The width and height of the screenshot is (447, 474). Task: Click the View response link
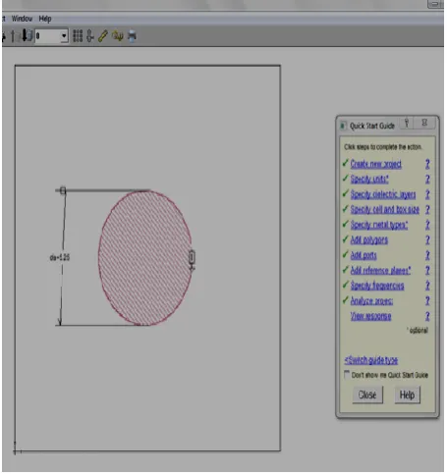[370, 316]
